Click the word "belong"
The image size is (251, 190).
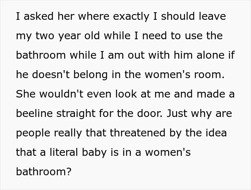(90, 75)
